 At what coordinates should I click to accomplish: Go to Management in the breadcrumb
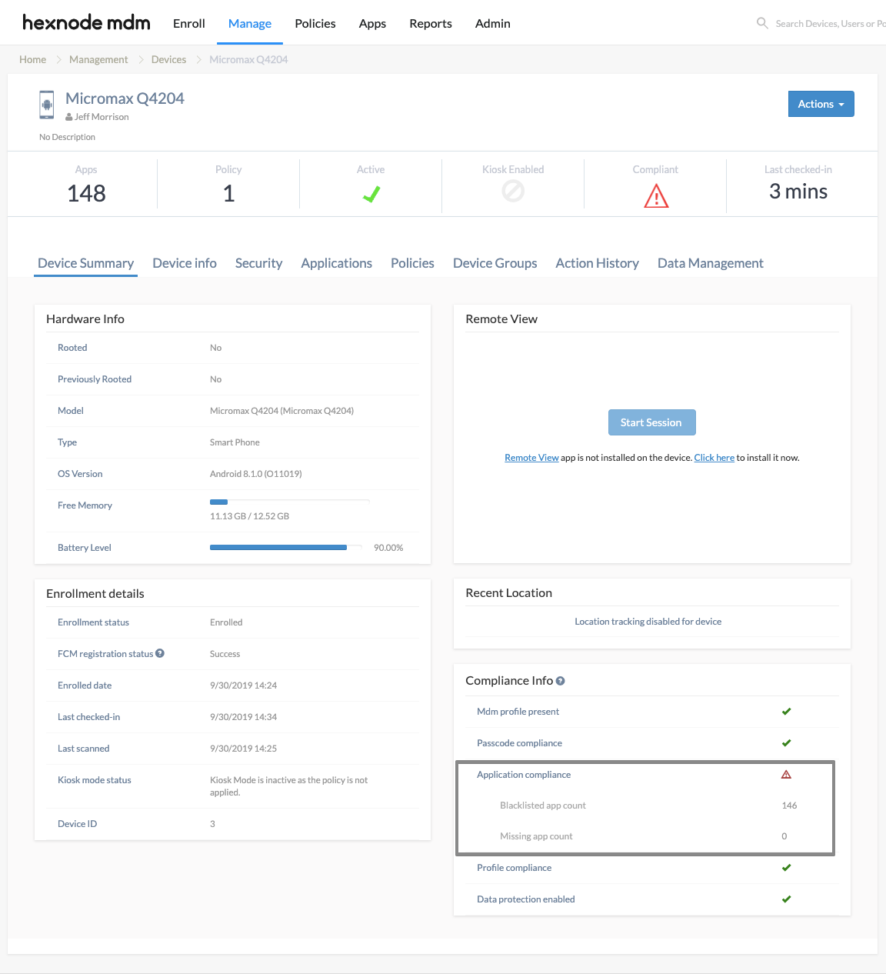(98, 59)
